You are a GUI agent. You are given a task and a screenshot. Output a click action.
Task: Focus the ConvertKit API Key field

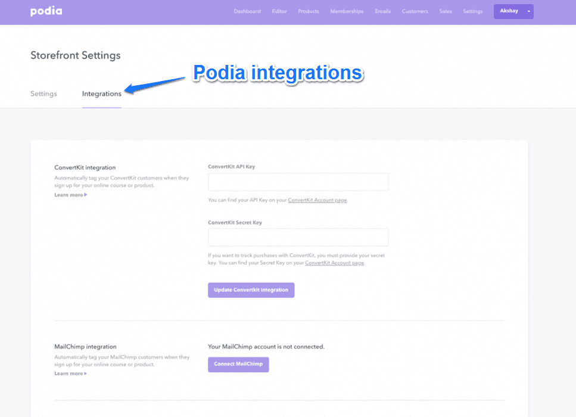[x=298, y=182]
